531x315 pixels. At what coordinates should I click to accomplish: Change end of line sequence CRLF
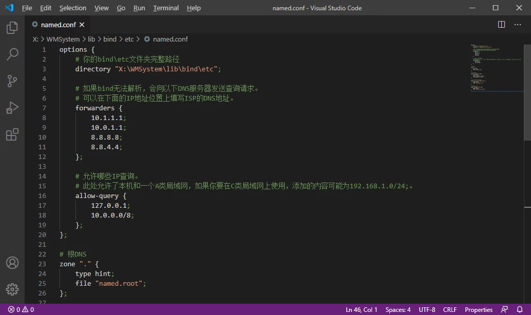(450, 309)
